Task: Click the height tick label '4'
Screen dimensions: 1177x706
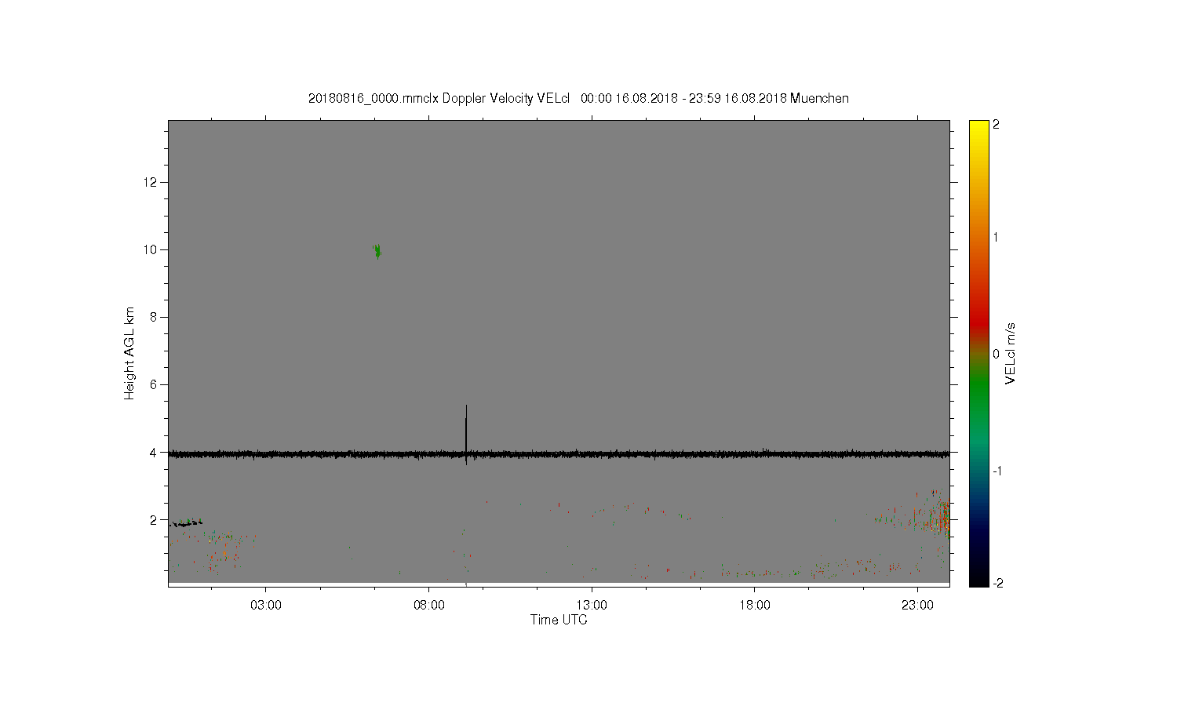Action: pos(155,453)
